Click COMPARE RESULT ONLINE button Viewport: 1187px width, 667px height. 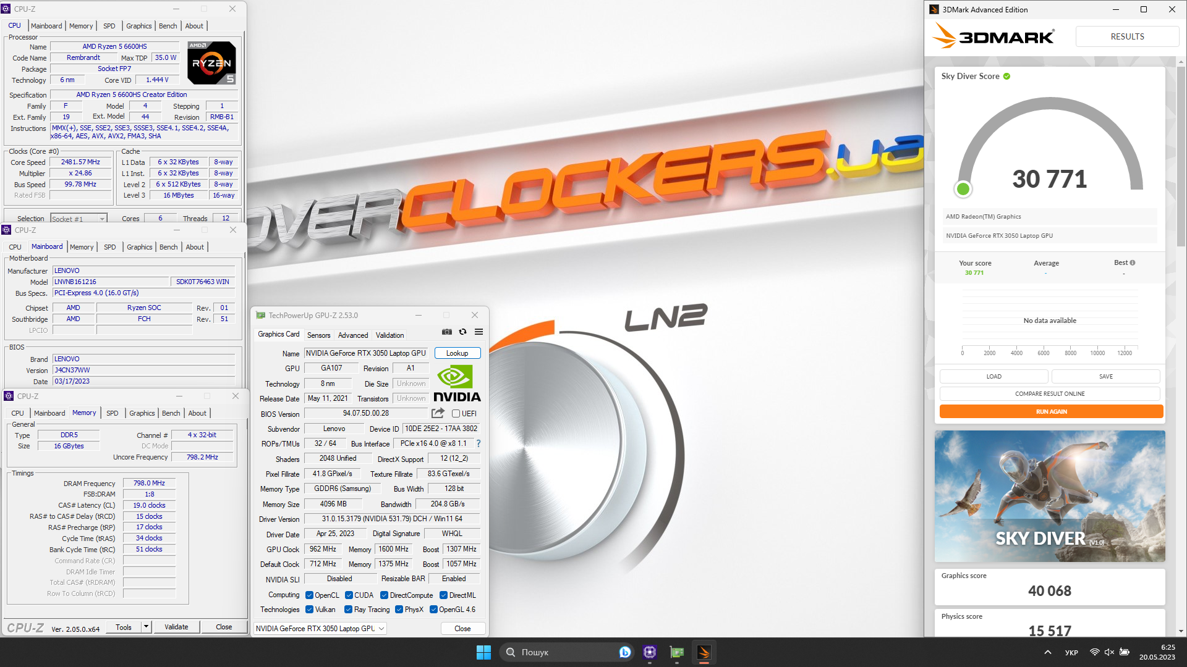click(1050, 393)
